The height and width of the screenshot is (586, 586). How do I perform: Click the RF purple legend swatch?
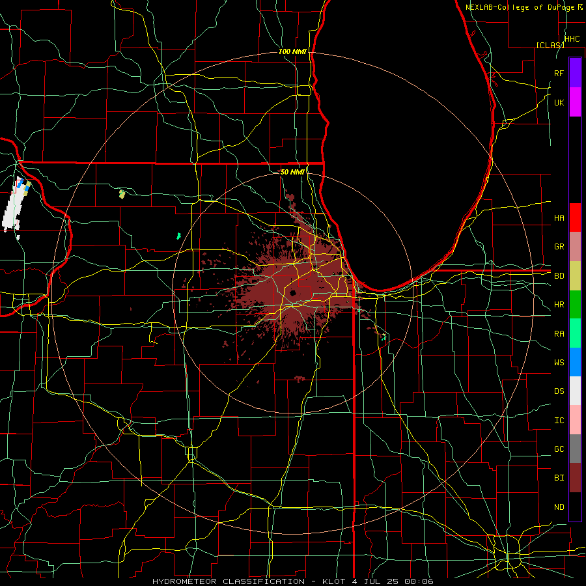click(x=575, y=73)
